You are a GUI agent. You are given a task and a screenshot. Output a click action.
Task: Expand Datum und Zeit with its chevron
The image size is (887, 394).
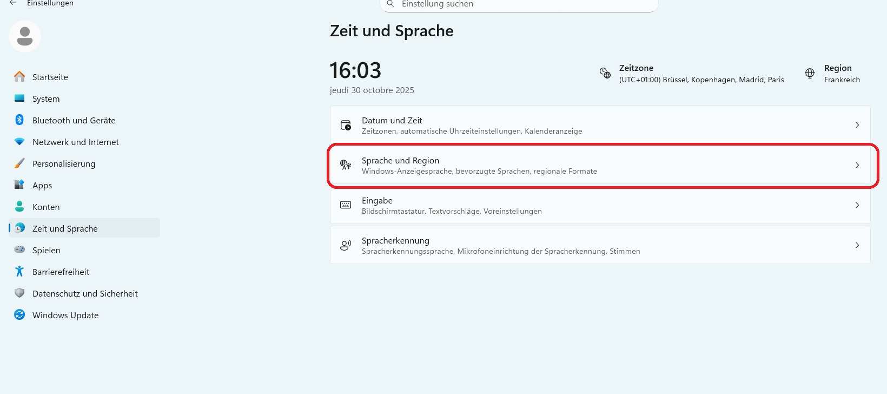coord(857,125)
